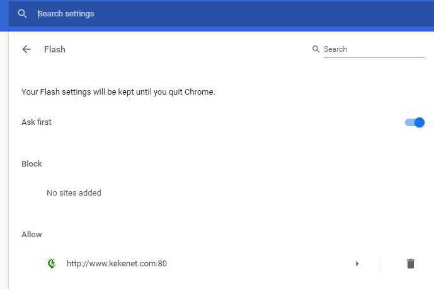Viewport: 434px width, 289px height.
Task: Click the small magnifier icon beside the Flash Search box
Action: (316, 49)
